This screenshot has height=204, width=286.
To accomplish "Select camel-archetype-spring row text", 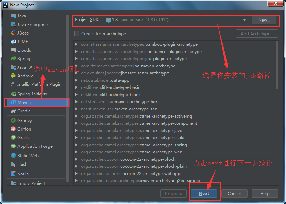I will coord(134,145).
